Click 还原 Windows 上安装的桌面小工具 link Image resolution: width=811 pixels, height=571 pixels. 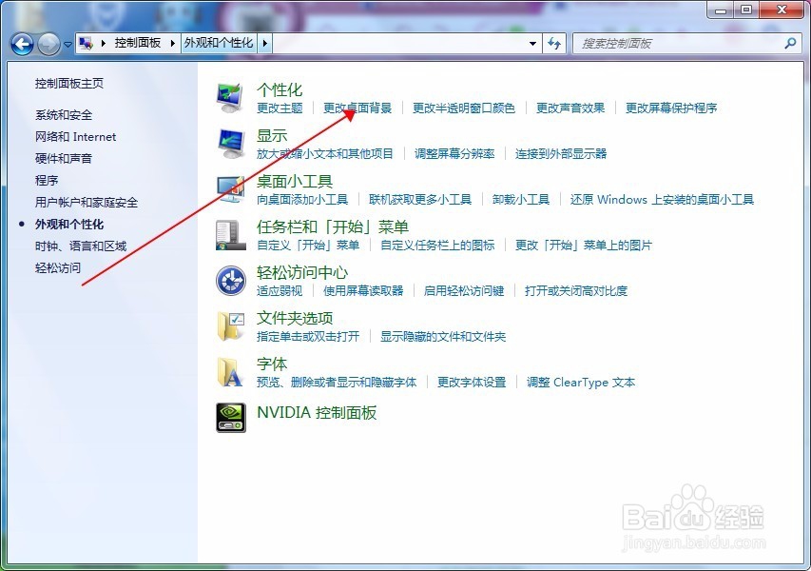tap(662, 199)
